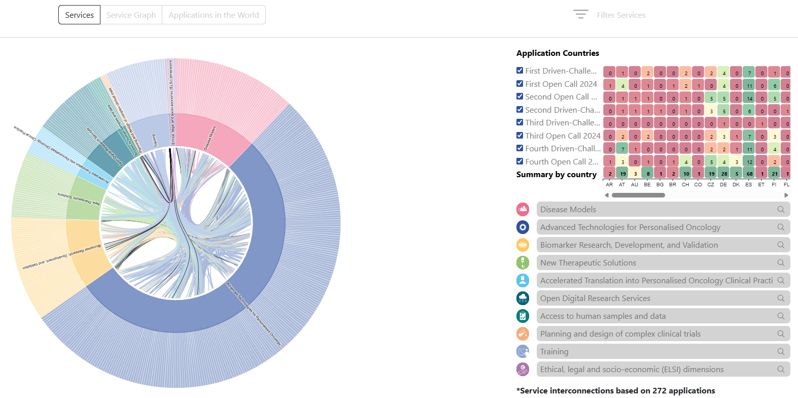Click the green New Therapeutic Solutions icon
This screenshot has height=398, width=798.
[x=523, y=262]
